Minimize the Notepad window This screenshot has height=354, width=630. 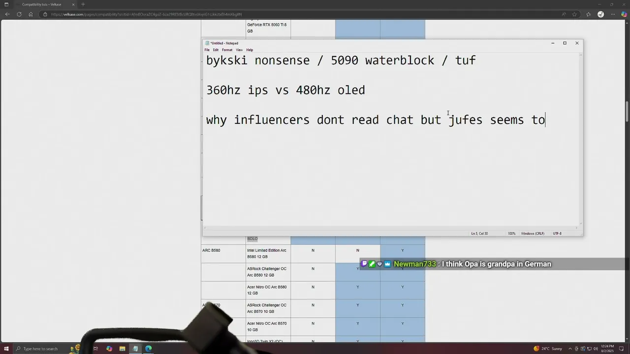coord(553,43)
